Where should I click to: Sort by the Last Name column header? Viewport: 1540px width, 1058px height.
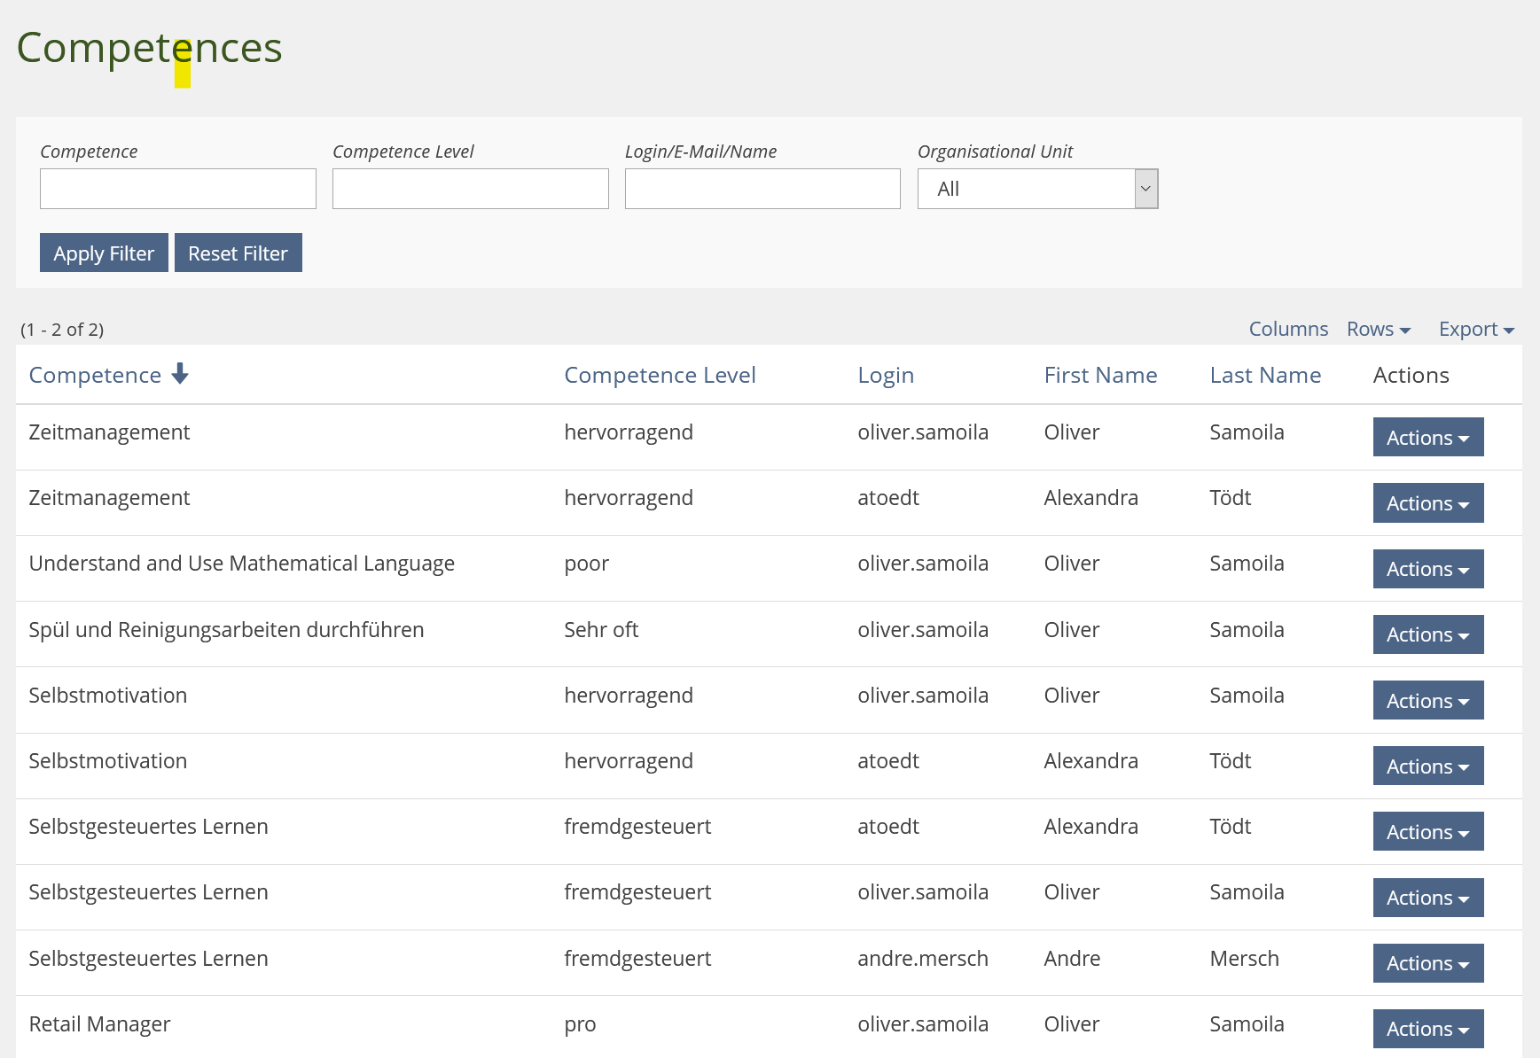[x=1264, y=376]
